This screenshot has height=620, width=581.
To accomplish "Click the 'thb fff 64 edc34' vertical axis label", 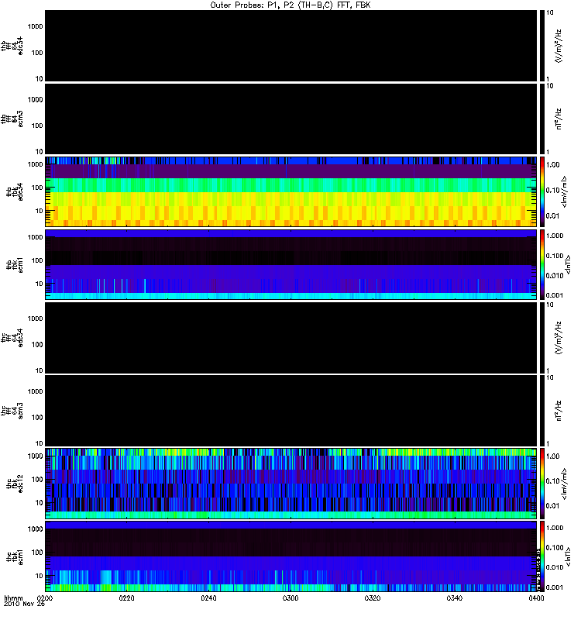I will pos(12,46).
